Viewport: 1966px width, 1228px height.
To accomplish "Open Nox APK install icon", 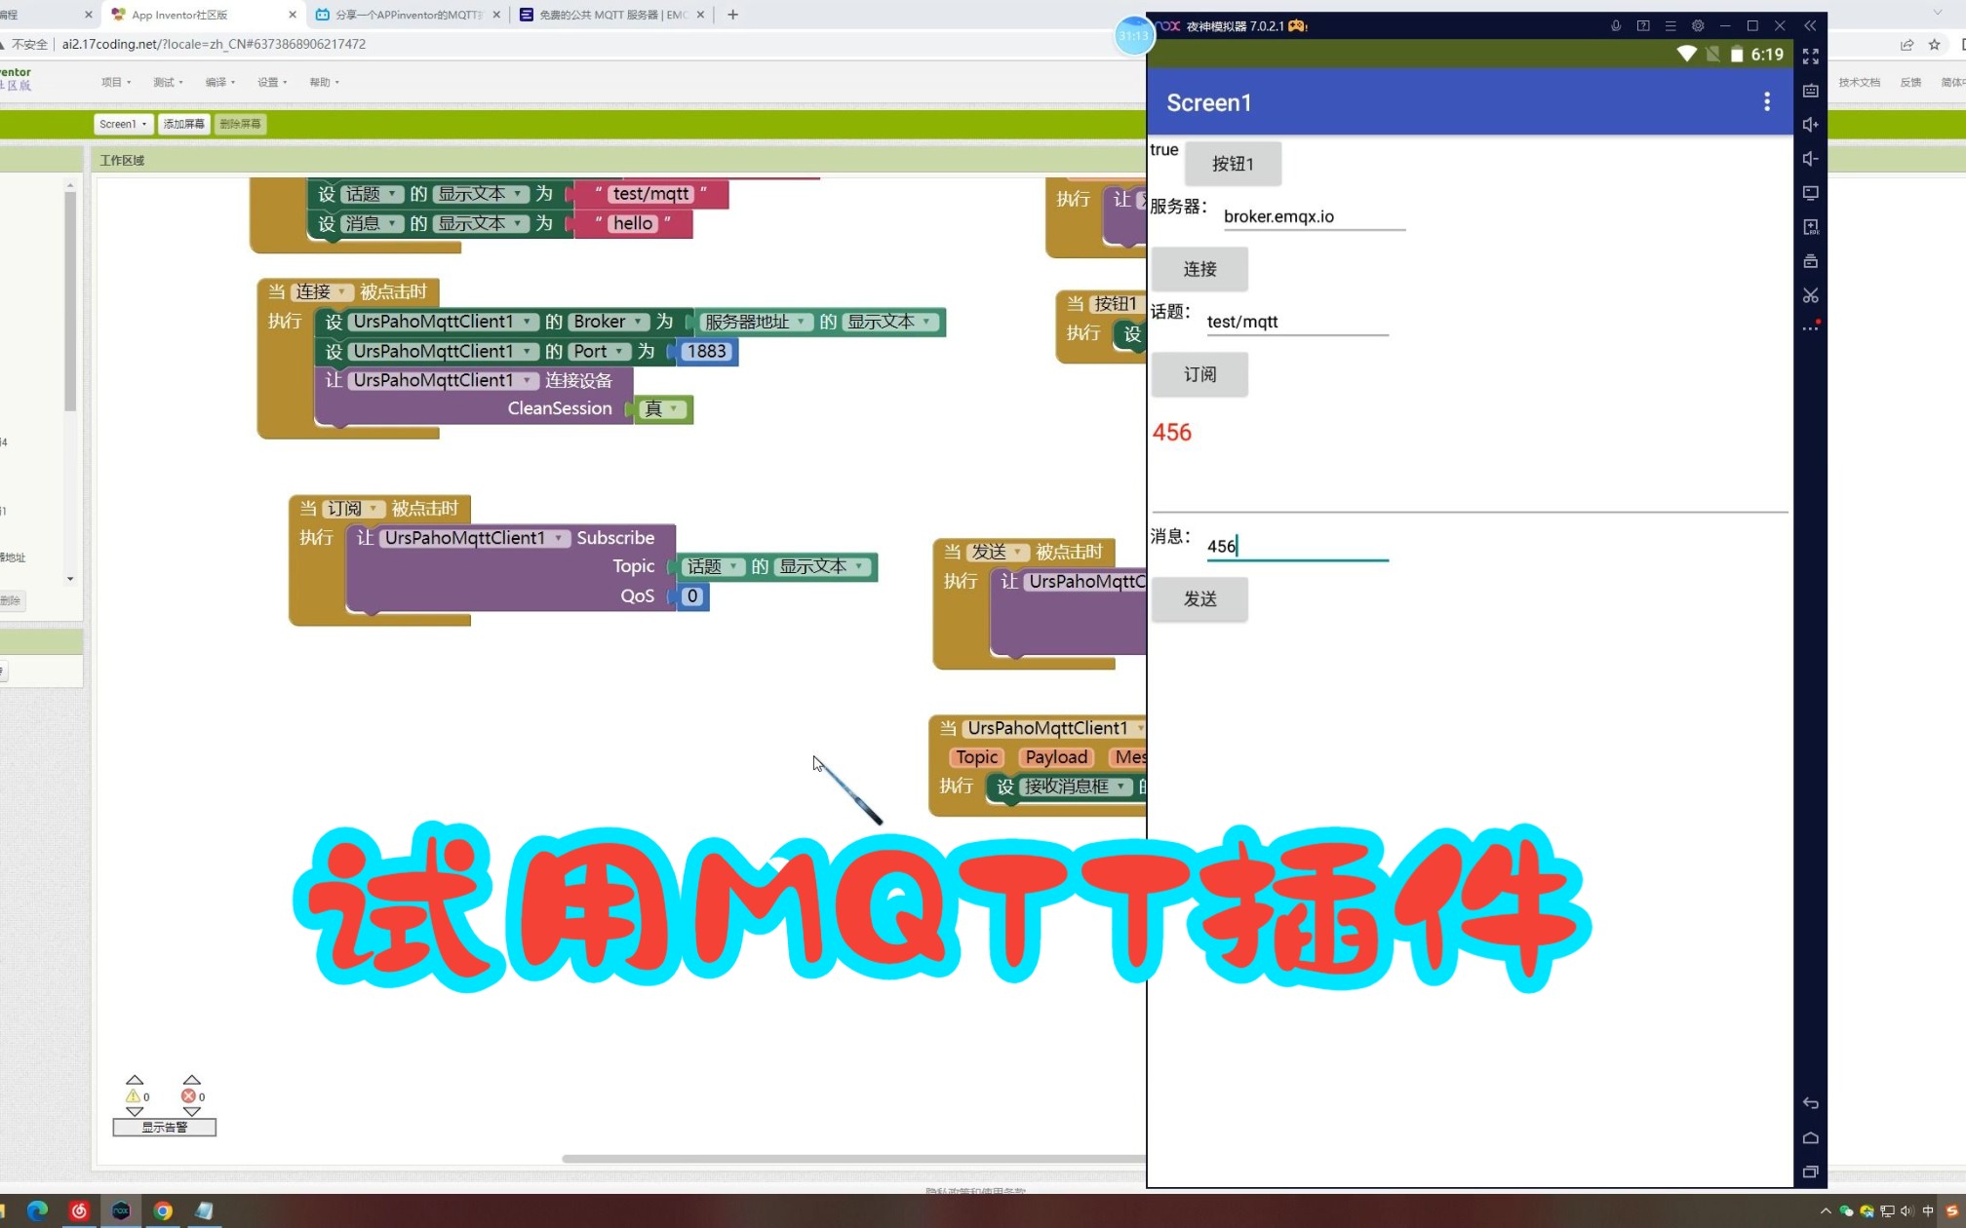I will point(1810,227).
